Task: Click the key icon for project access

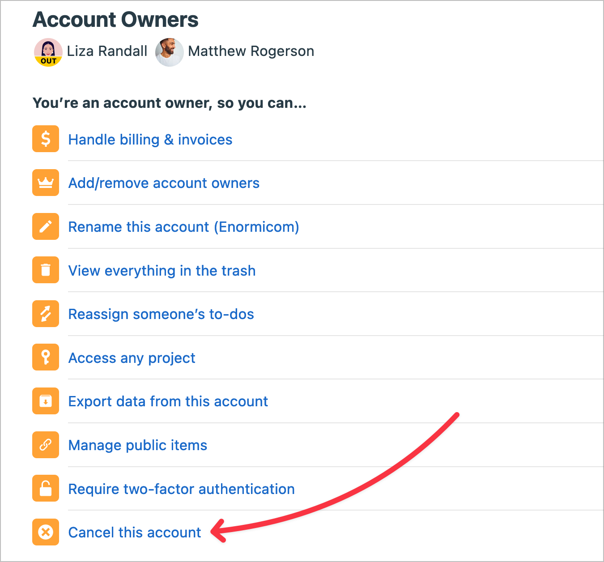Action: [45, 357]
